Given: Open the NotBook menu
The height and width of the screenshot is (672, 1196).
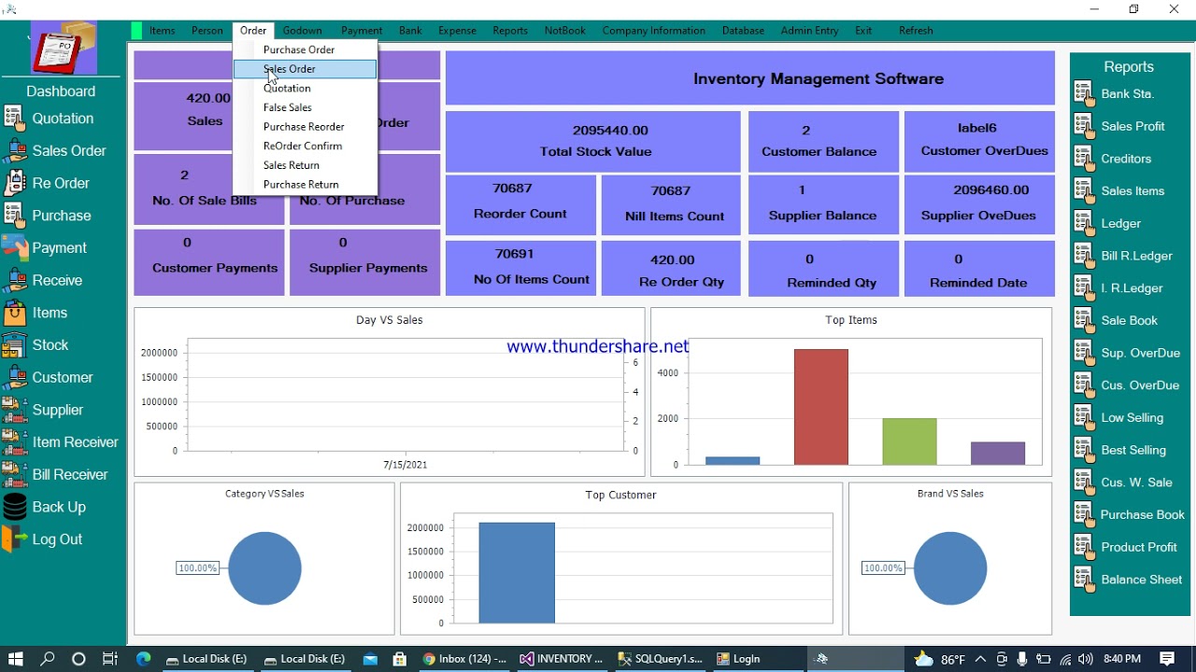Looking at the screenshot, I should point(565,31).
